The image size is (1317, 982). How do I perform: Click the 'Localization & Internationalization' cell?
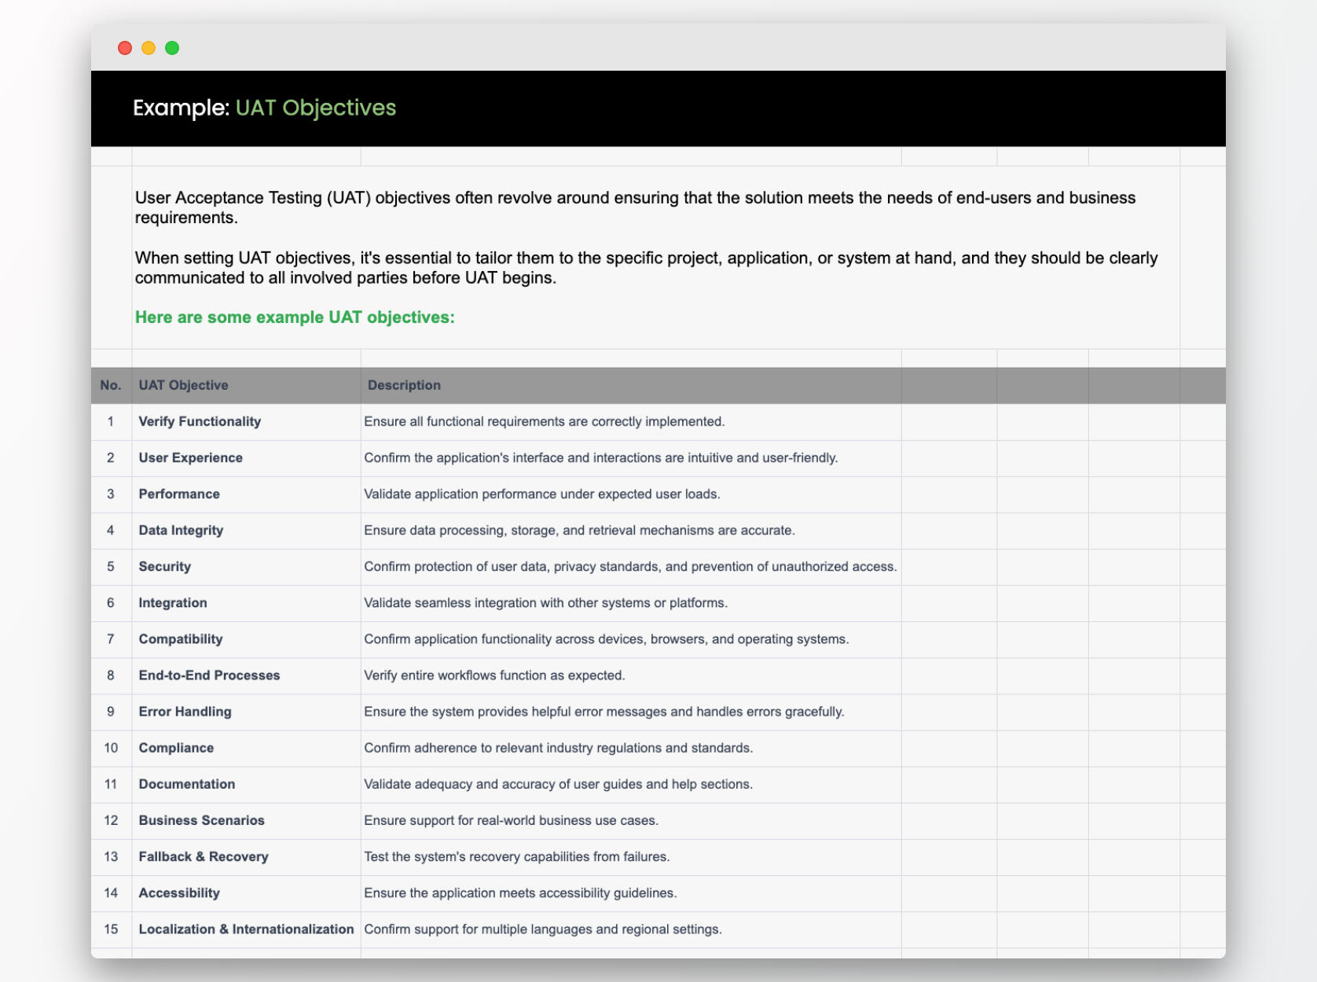[x=246, y=929]
